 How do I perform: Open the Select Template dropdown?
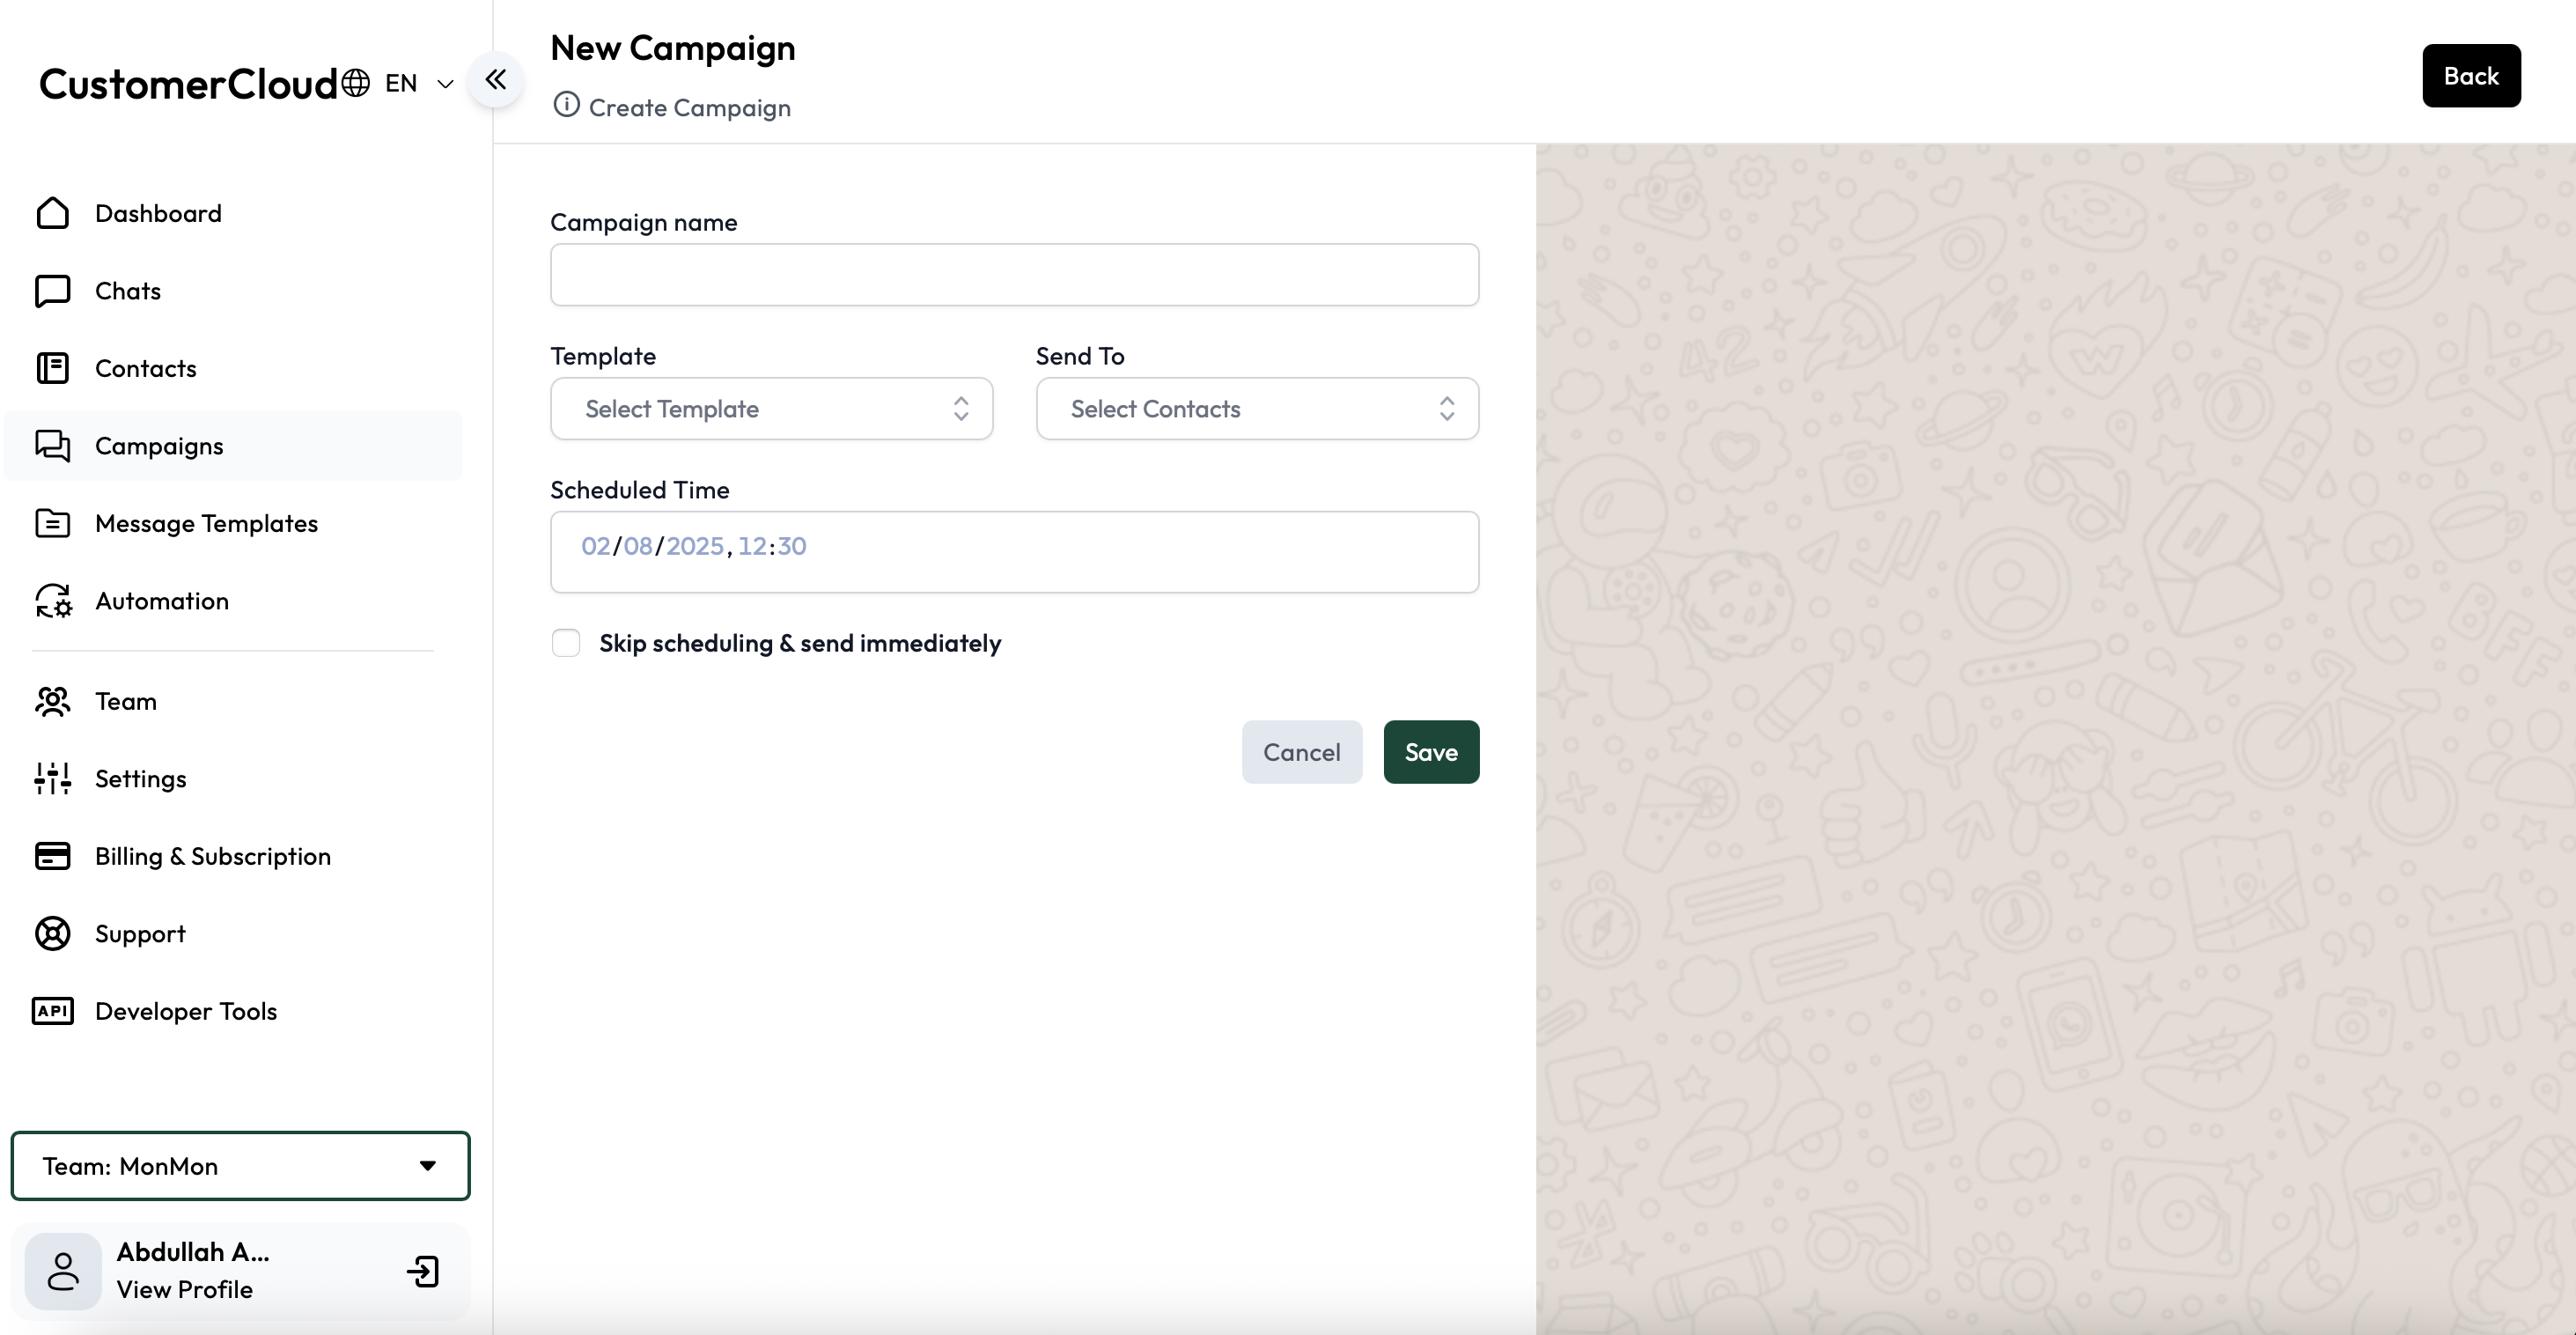771,408
